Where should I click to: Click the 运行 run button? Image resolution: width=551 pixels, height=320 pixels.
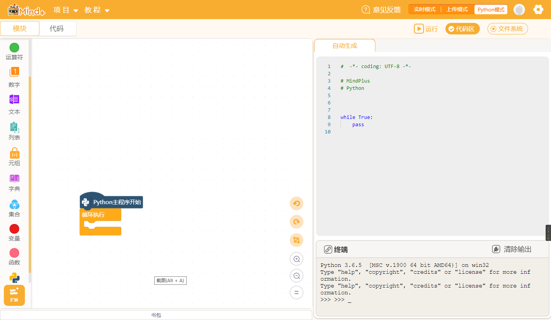426,29
